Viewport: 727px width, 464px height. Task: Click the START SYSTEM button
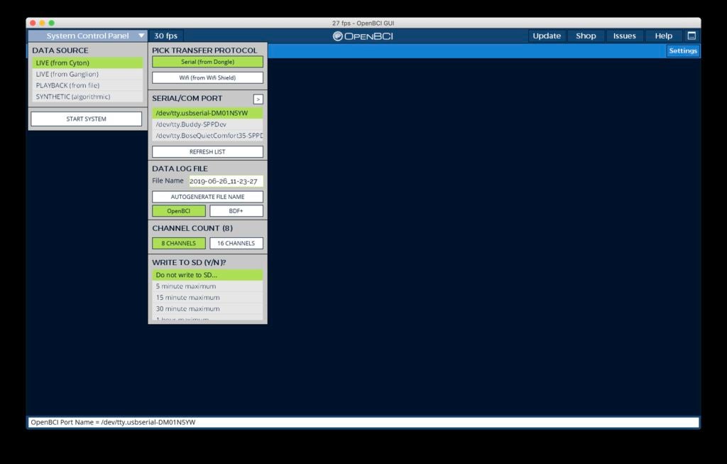click(86, 119)
